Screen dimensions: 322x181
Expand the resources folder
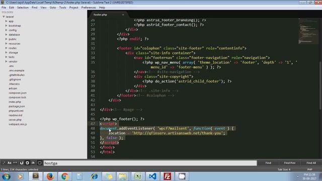[7, 44]
